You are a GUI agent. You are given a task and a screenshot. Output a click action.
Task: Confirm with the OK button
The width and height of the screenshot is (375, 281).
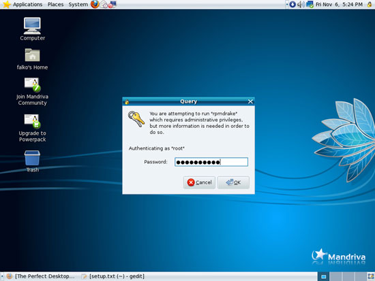233,182
